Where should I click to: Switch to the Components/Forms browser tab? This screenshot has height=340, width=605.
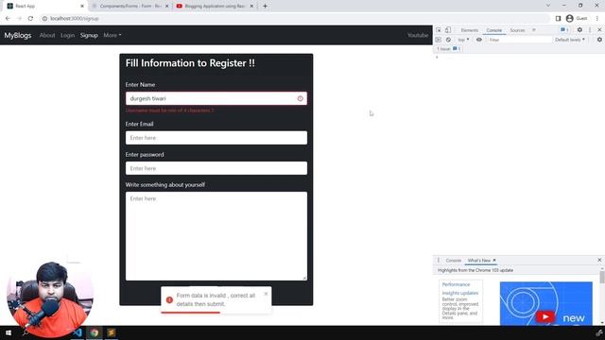point(130,7)
